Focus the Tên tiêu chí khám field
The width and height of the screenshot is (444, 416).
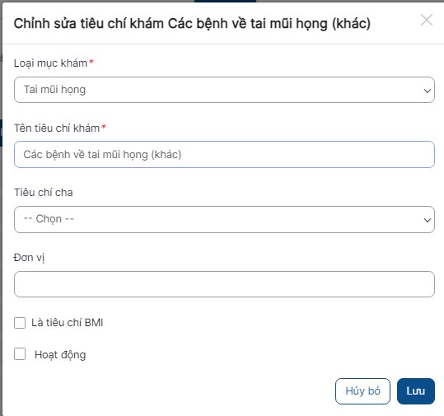pyautogui.click(x=224, y=154)
